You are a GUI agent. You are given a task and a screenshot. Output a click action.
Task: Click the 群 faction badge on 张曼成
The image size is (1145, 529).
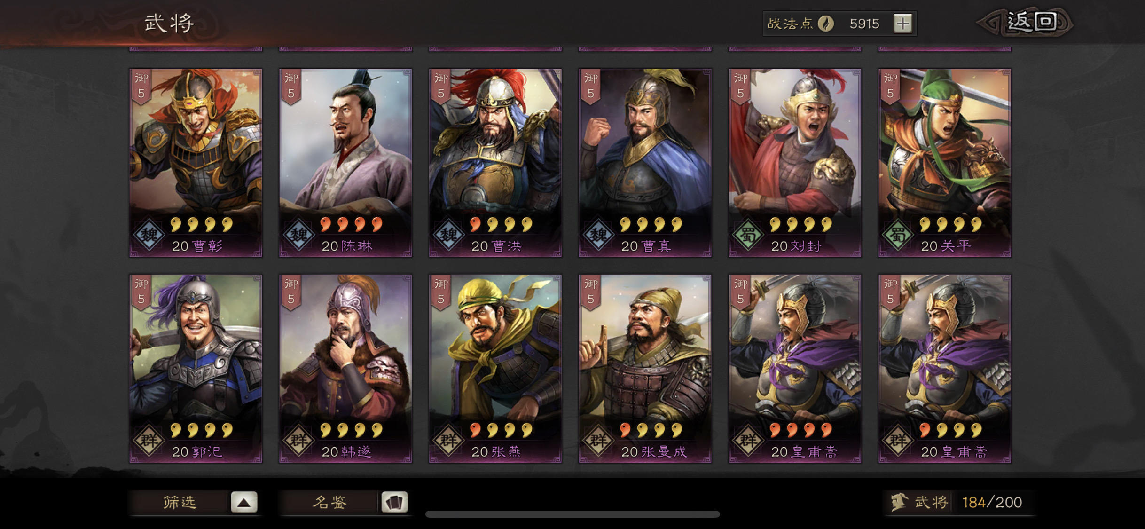point(598,441)
